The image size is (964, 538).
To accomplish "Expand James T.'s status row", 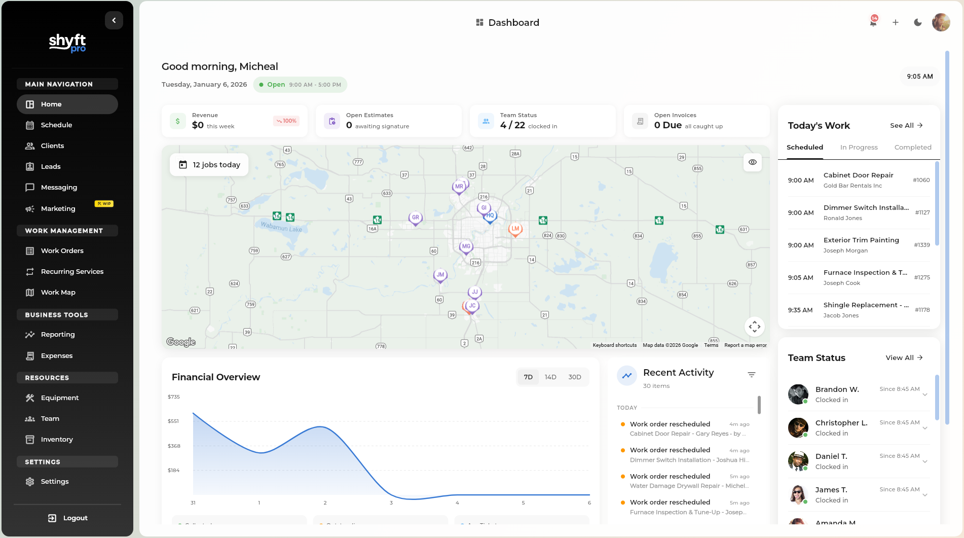I will 925,495.
